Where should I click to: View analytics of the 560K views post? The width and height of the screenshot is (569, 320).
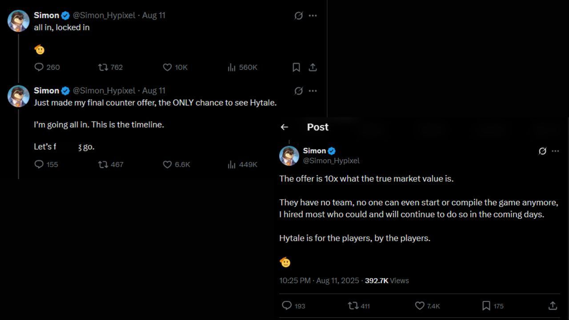232,67
